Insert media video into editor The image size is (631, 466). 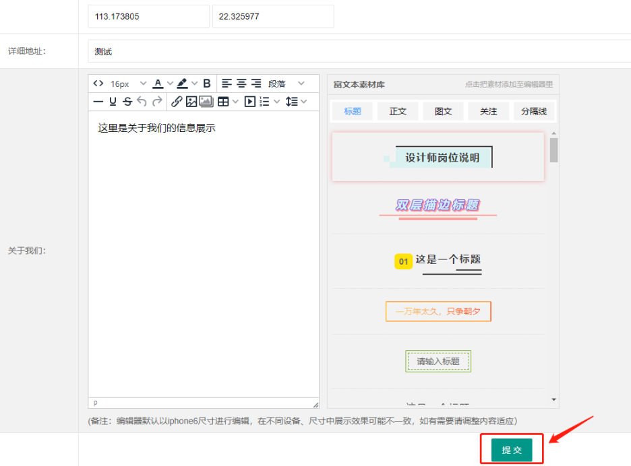[x=250, y=102]
